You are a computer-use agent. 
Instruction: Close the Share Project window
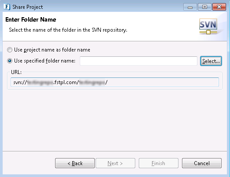pyautogui.click(x=219, y=7)
